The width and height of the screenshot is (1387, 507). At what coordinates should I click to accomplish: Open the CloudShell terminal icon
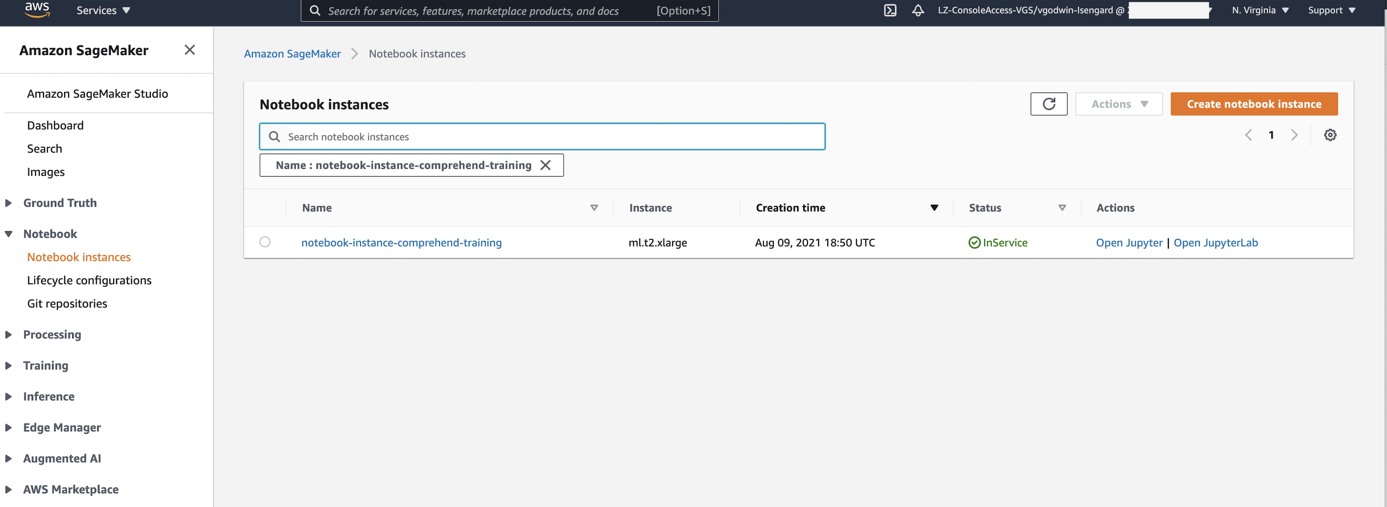(890, 10)
